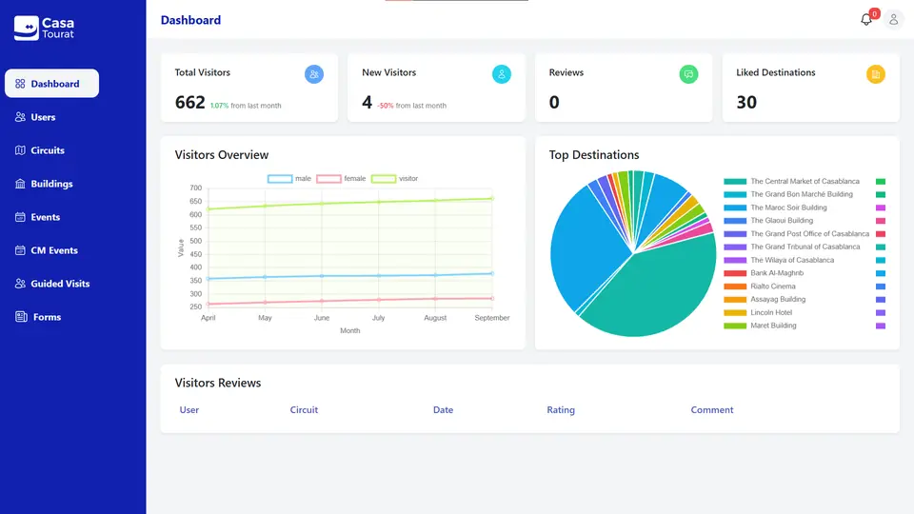Open the user profile avatar
This screenshot has height=514, width=914.
pos(893,20)
